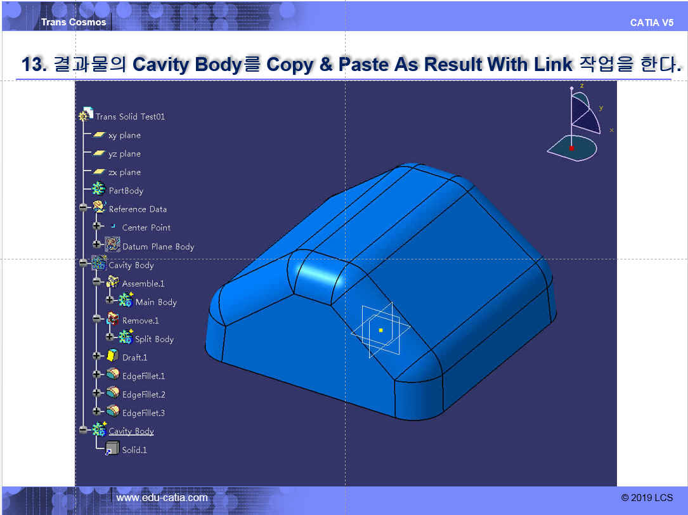Viewport: 688px width, 515px height.
Task: Select the 'EdgeFillet.3' label
Action: point(143,413)
